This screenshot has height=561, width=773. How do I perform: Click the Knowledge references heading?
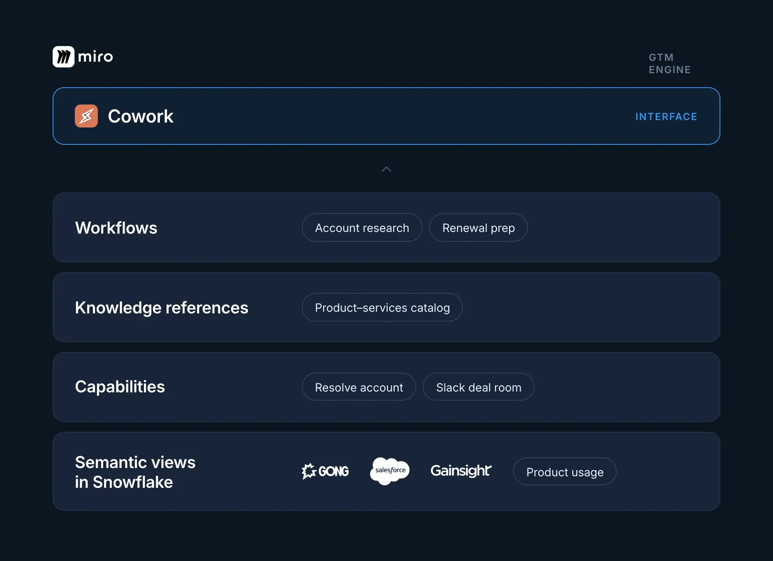coord(162,308)
